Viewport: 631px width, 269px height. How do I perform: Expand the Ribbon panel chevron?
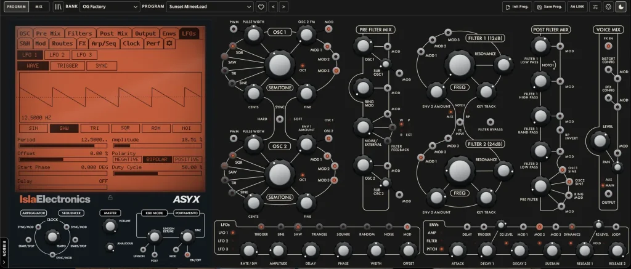click(x=4, y=263)
